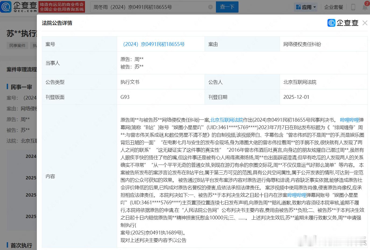The width and height of the screenshot is (370, 250).
Task: Open the first 哔哩哔哩 link in the content
Action: [x=350, y=120]
